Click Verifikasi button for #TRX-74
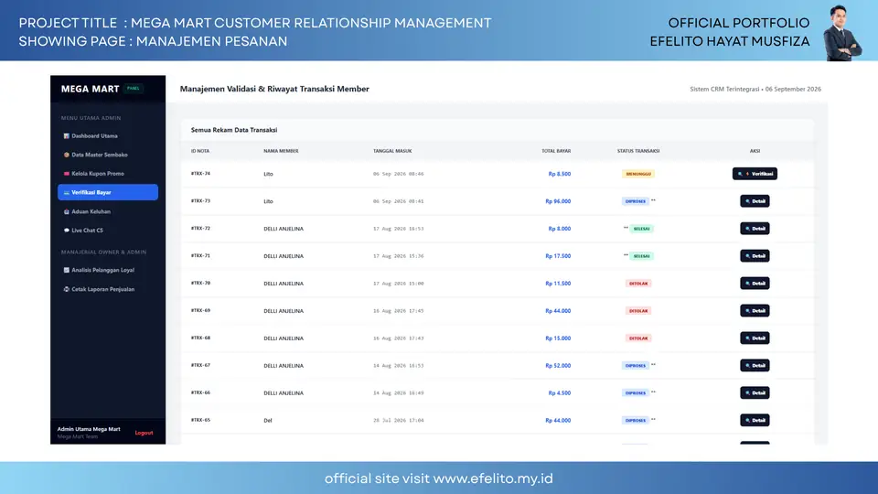Viewport: 878px width, 494px height. [755, 174]
